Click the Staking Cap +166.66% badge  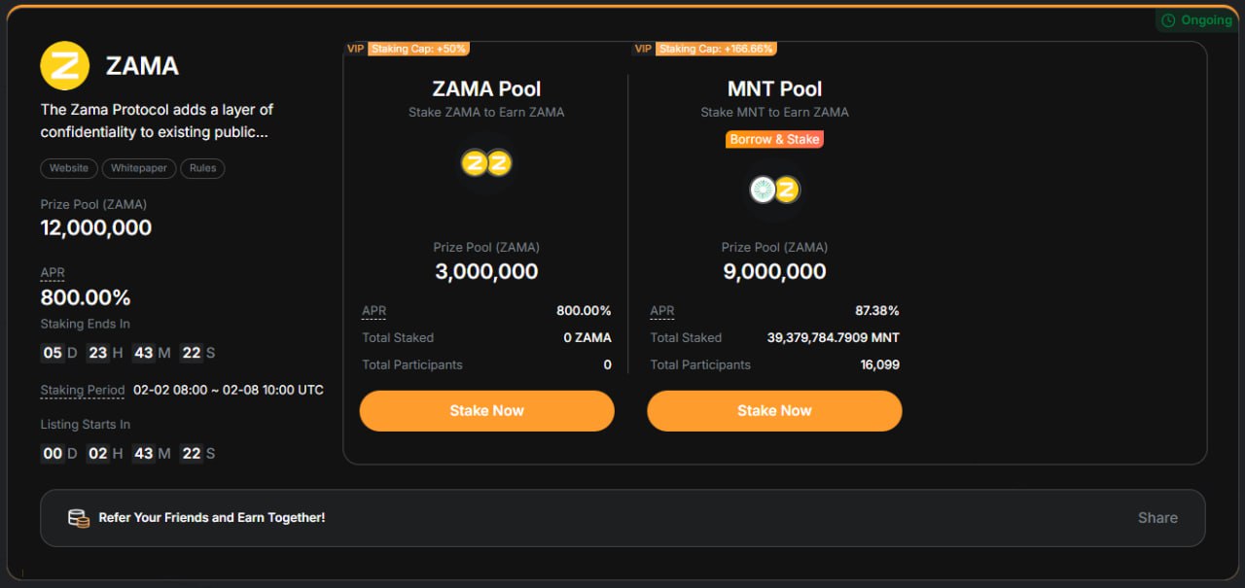click(716, 49)
